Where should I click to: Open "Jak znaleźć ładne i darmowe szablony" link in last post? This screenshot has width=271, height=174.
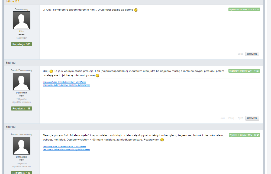pos(66,149)
